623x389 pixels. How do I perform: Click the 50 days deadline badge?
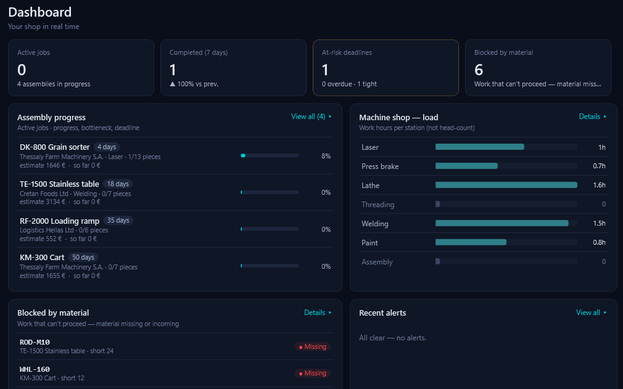[83, 257]
